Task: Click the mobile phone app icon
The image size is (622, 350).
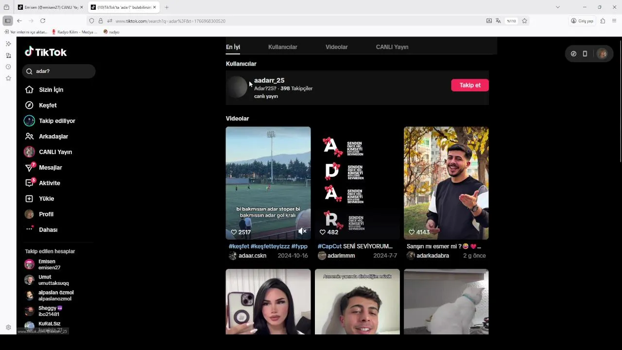Action: click(585, 54)
